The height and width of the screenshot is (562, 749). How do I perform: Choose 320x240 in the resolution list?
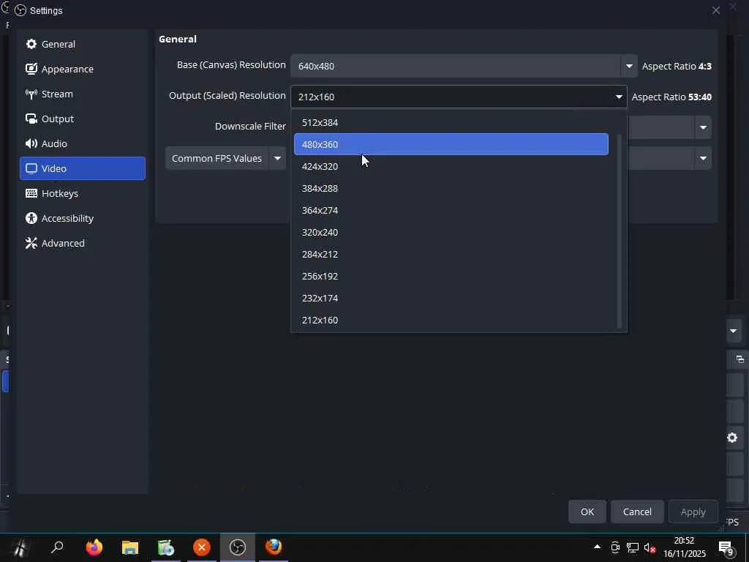click(x=451, y=232)
